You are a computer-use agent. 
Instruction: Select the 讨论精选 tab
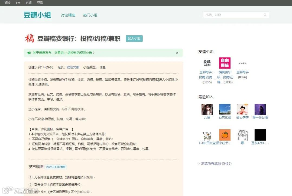coord(68,15)
